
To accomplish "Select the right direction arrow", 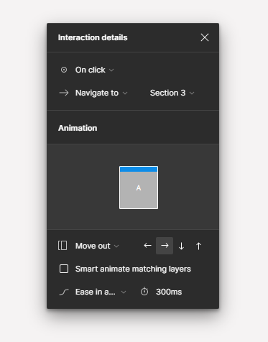I will (x=165, y=246).
